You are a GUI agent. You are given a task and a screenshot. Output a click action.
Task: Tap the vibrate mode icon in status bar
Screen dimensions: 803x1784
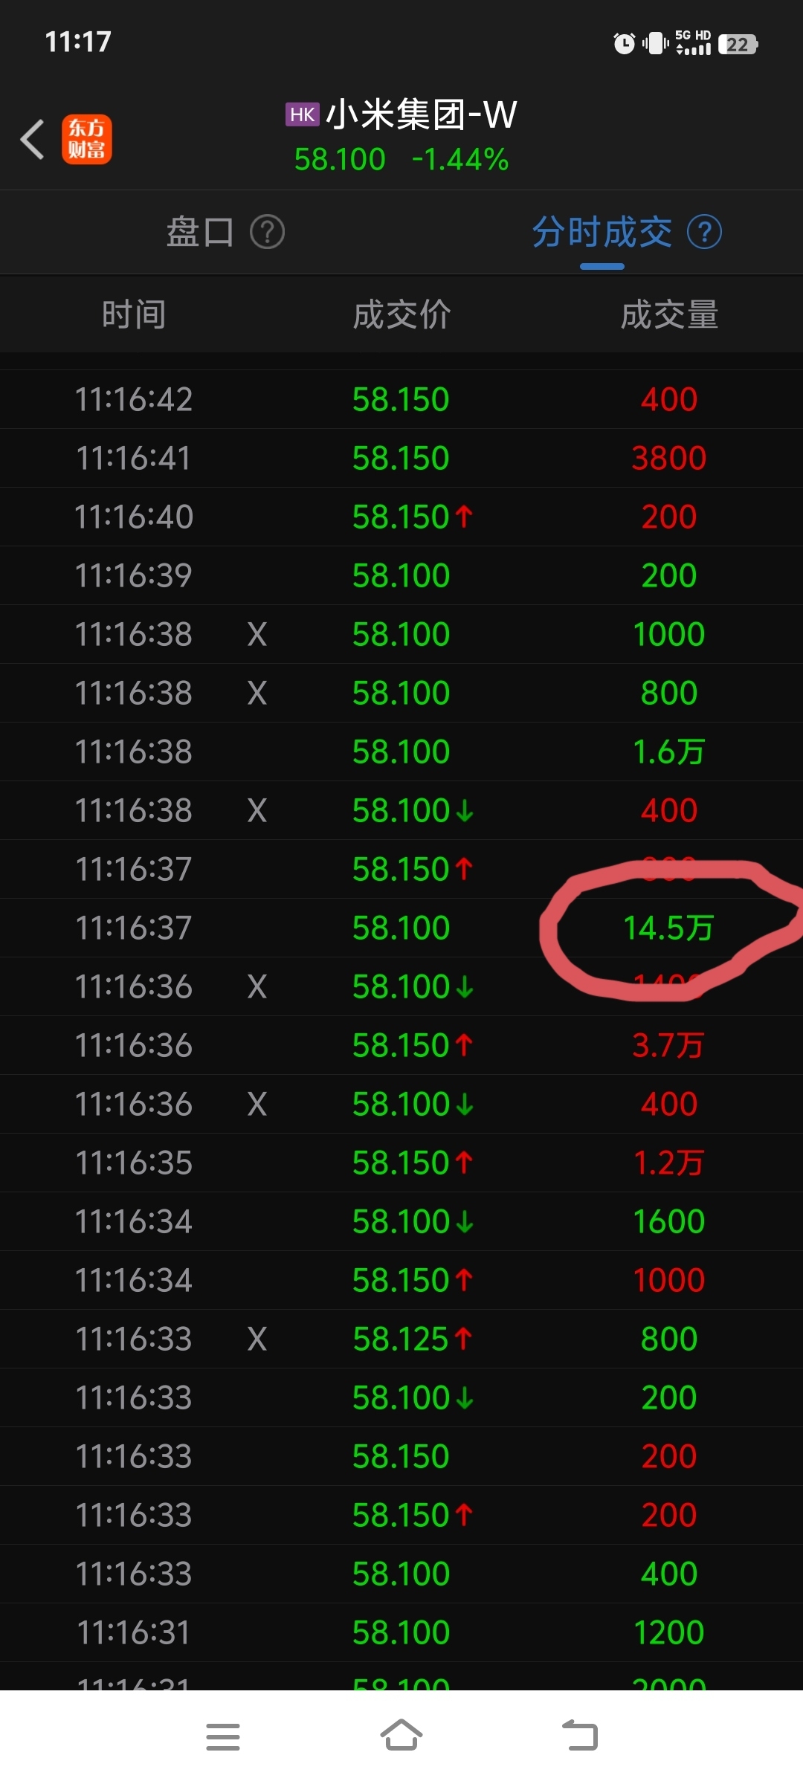656,44
